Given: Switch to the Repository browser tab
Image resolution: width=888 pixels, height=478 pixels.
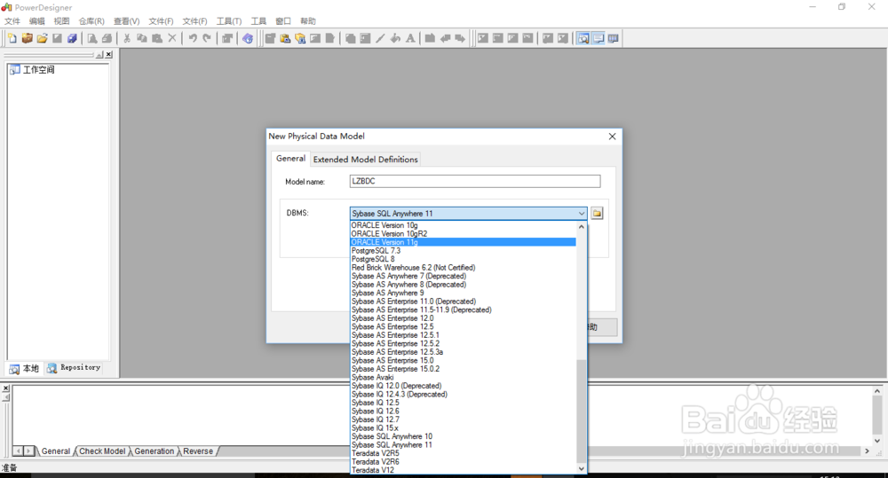Looking at the screenshot, I should tap(75, 368).
